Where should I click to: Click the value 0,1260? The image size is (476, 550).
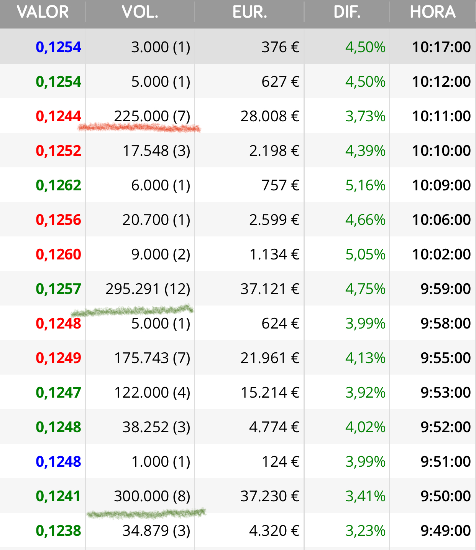pyautogui.click(x=58, y=254)
